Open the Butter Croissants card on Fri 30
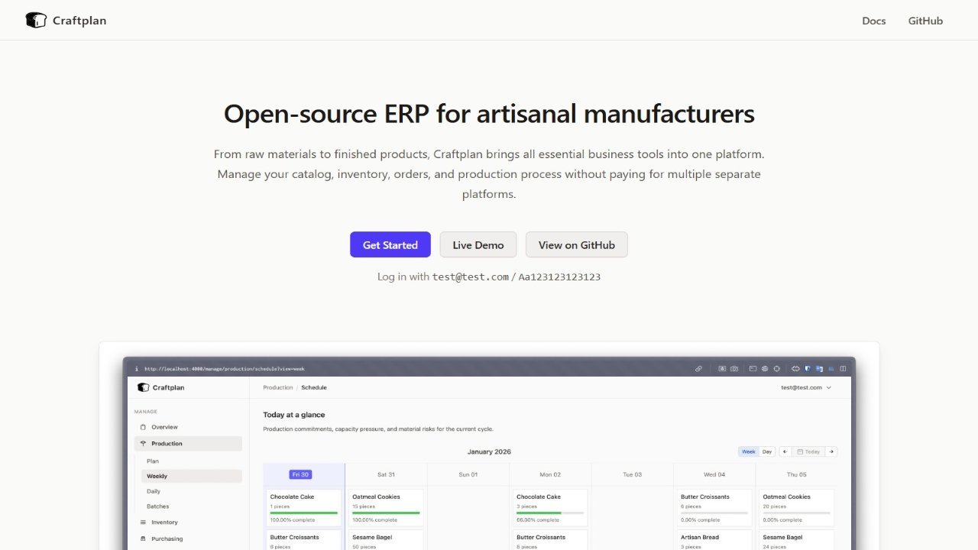Viewport: 978px width, 550px height. pyautogui.click(x=303, y=540)
